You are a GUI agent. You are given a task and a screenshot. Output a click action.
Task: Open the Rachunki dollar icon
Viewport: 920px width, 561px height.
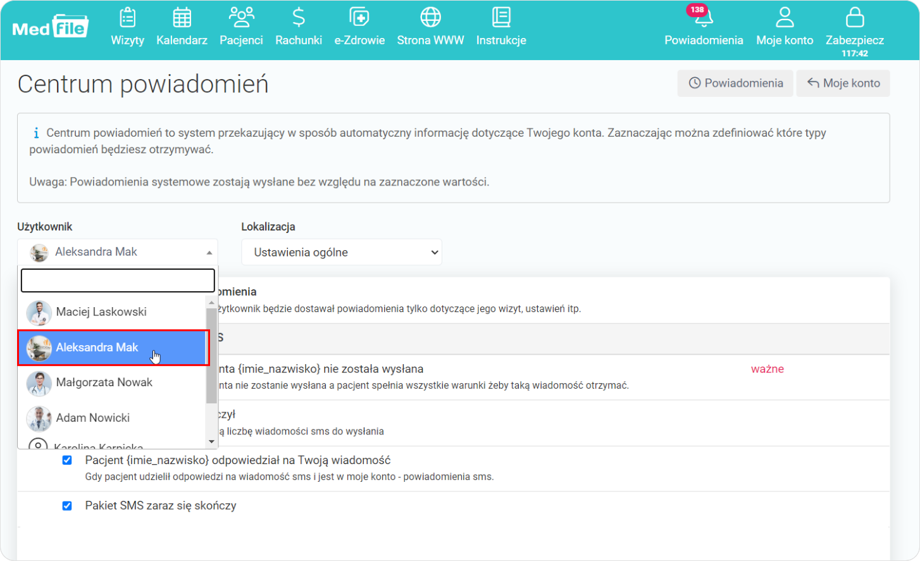299,17
